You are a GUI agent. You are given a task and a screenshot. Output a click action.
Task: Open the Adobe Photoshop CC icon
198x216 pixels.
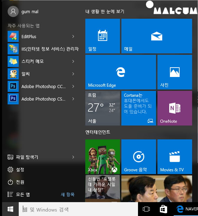(13, 86)
